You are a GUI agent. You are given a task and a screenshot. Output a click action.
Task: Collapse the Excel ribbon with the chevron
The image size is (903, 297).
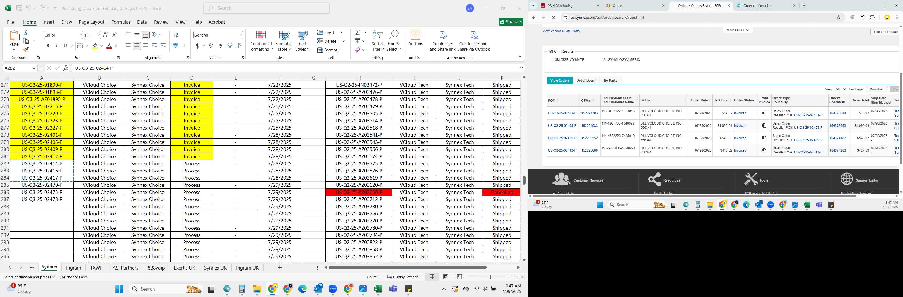coord(519,56)
